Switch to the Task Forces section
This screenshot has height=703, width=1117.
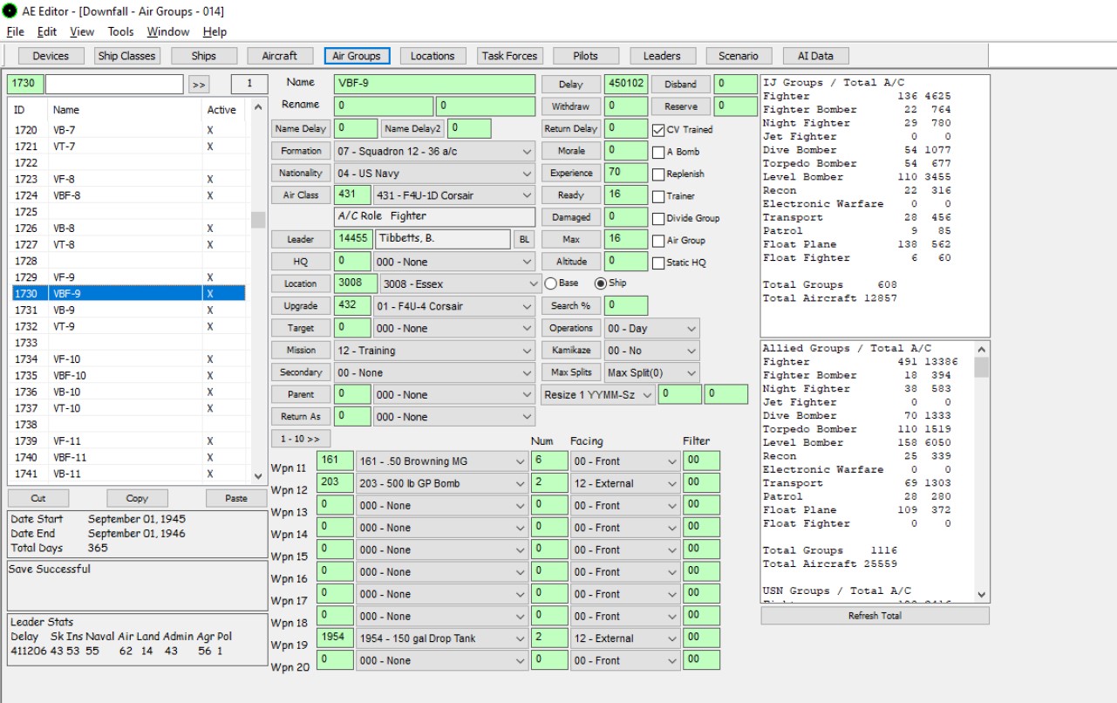coord(509,56)
